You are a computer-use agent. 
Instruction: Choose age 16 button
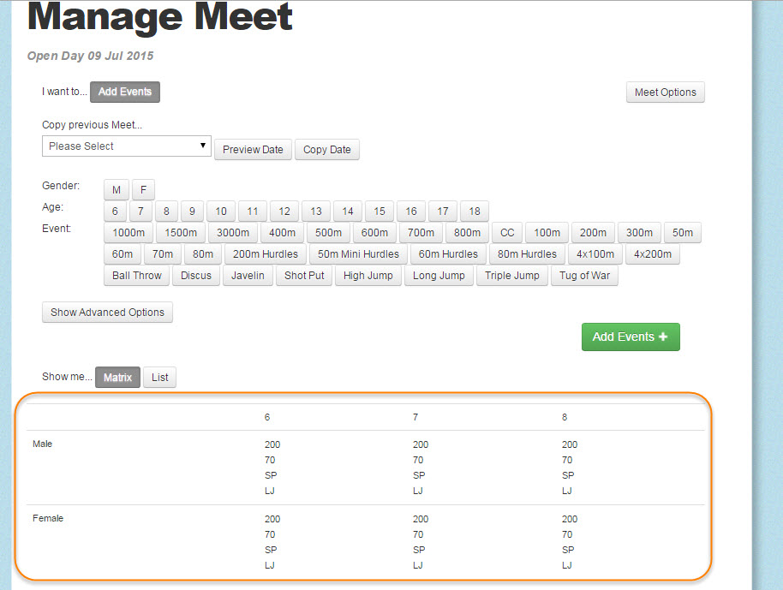[411, 212]
